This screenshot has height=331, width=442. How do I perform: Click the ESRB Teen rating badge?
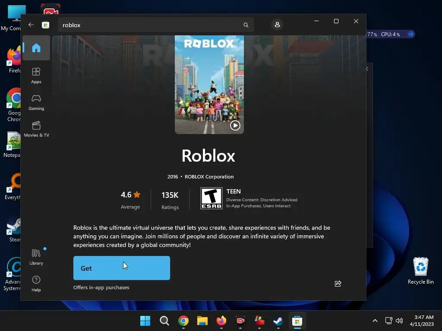click(x=212, y=198)
